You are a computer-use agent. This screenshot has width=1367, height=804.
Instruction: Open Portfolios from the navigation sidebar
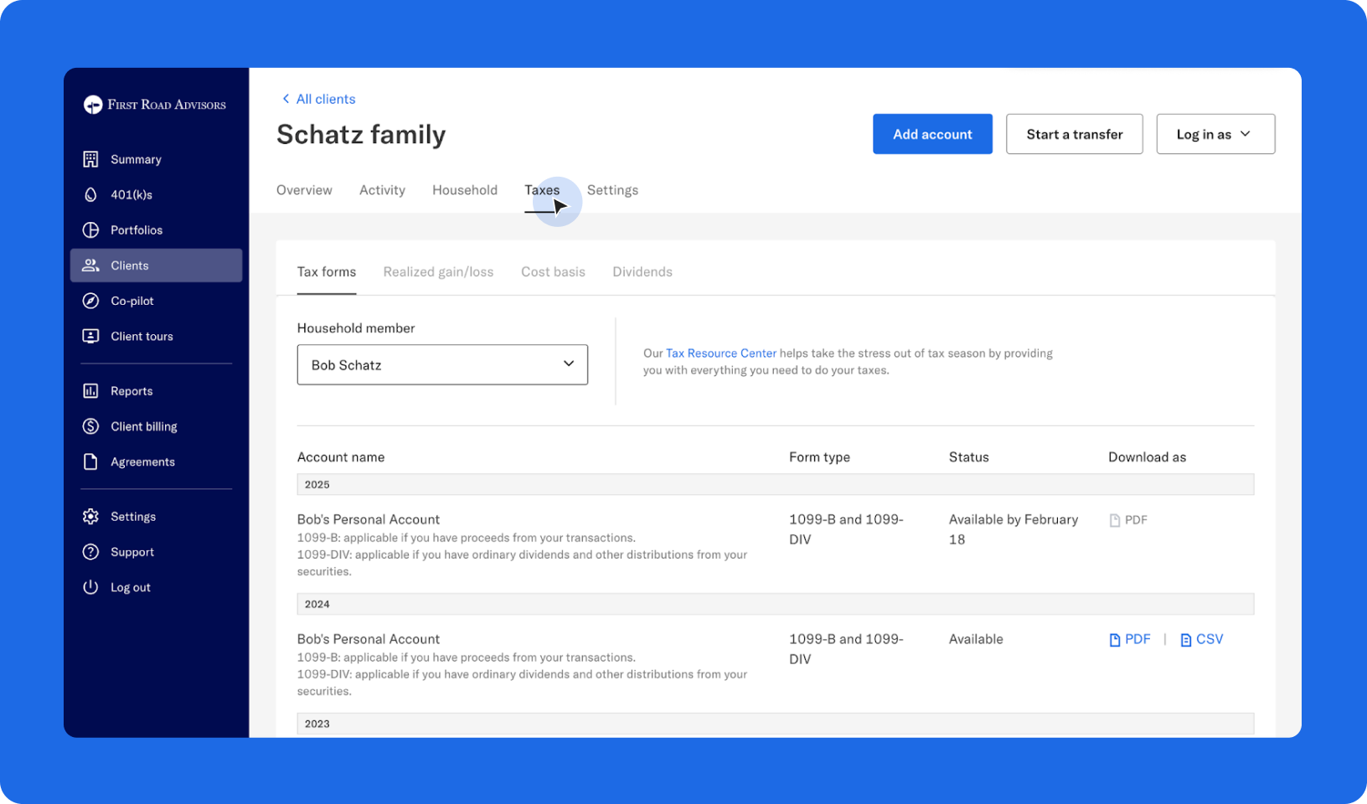coord(90,229)
